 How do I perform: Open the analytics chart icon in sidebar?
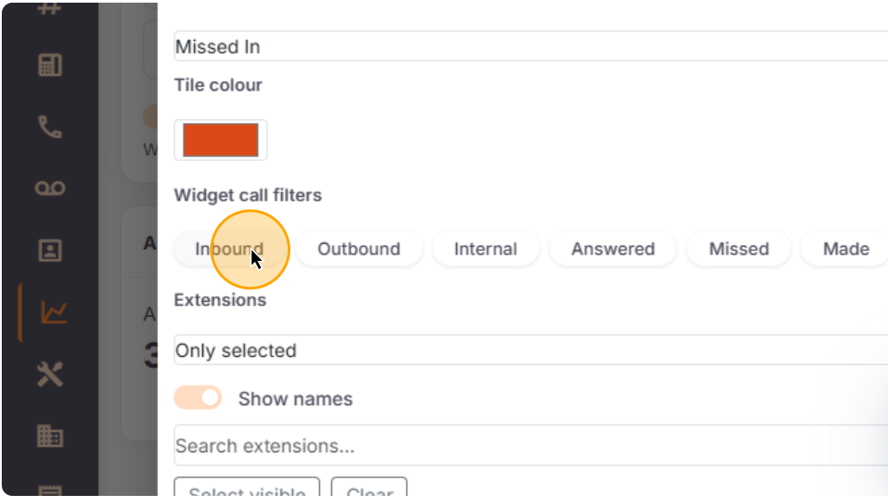coord(53,312)
